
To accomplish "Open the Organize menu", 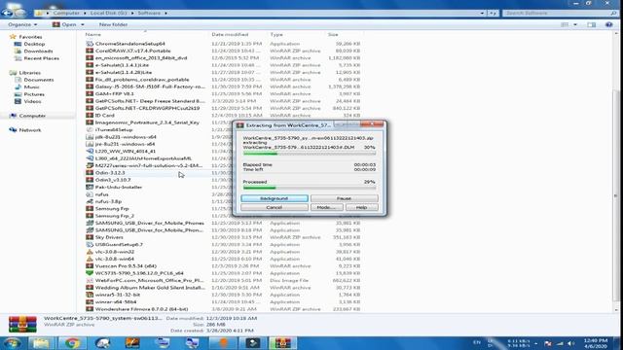I will tap(22, 24).
